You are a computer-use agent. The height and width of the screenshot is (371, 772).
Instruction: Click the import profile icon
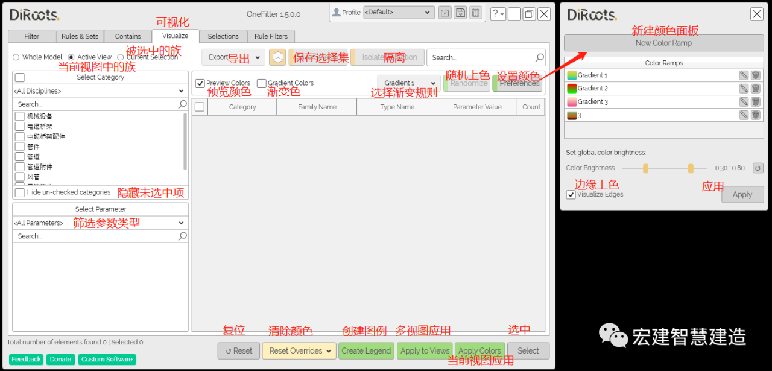[x=445, y=13]
